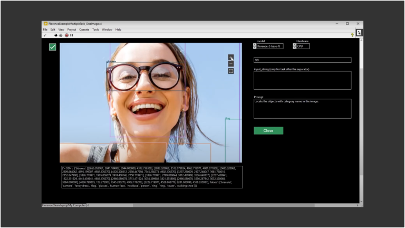
Task: Click the detection results output text box
Action: point(152,177)
